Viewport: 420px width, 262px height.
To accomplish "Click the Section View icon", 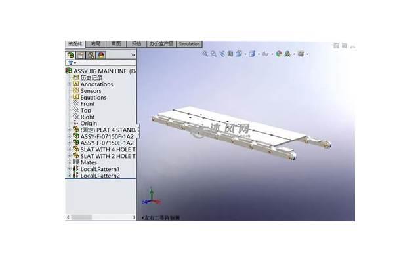I will click(x=230, y=54).
